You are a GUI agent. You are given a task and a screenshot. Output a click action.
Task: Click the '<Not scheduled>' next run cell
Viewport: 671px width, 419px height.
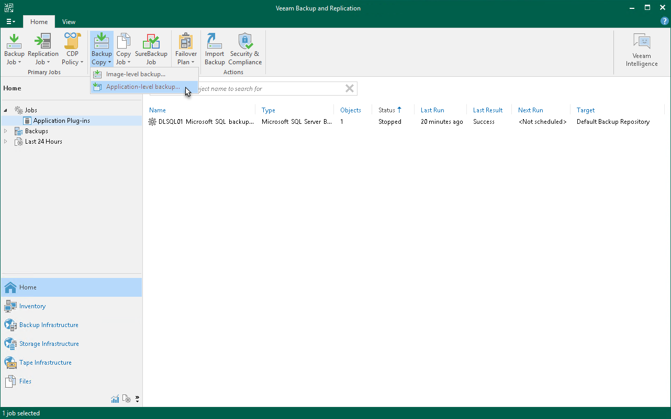543,122
